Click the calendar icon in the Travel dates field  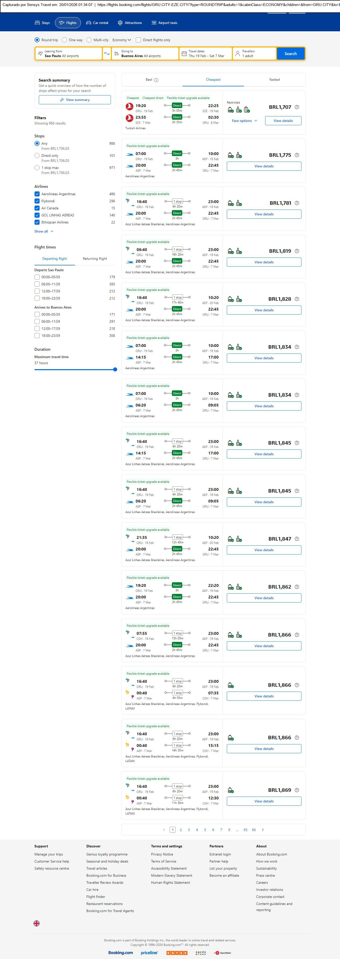click(184, 54)
